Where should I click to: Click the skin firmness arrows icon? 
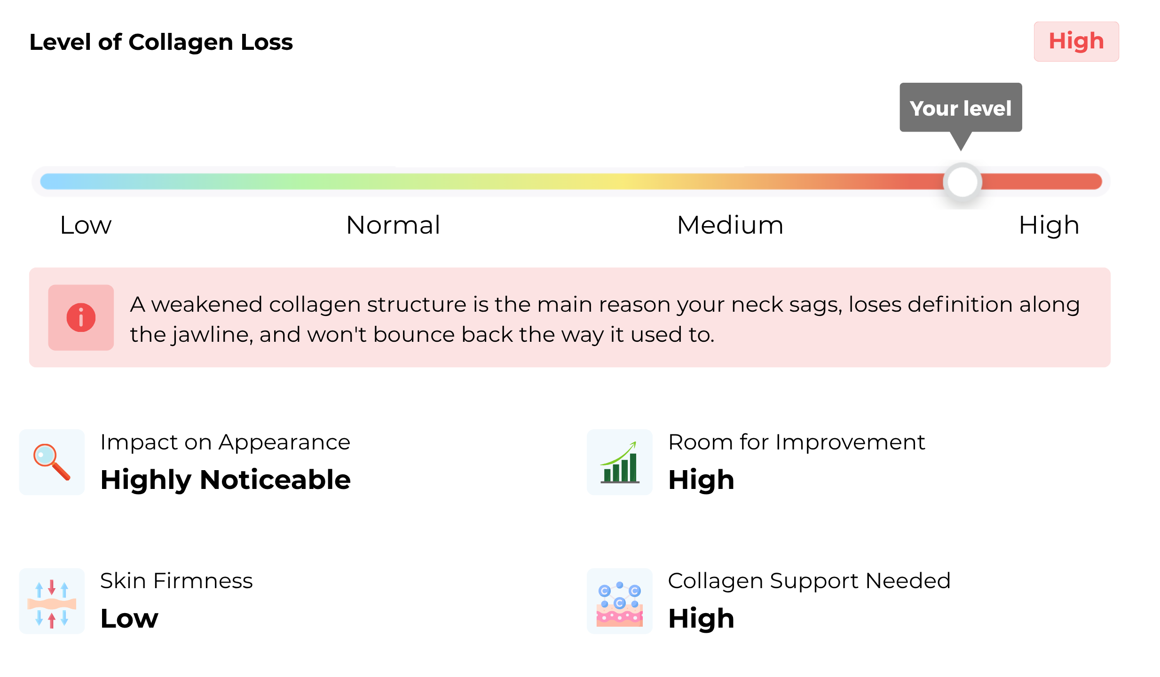click(52, 601)
